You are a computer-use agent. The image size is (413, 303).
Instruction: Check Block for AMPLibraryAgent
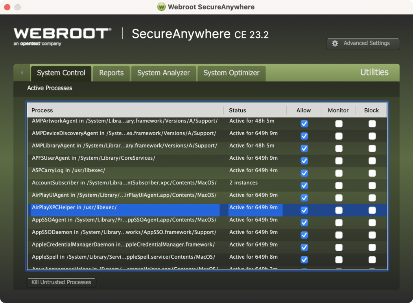coord(372,148)
